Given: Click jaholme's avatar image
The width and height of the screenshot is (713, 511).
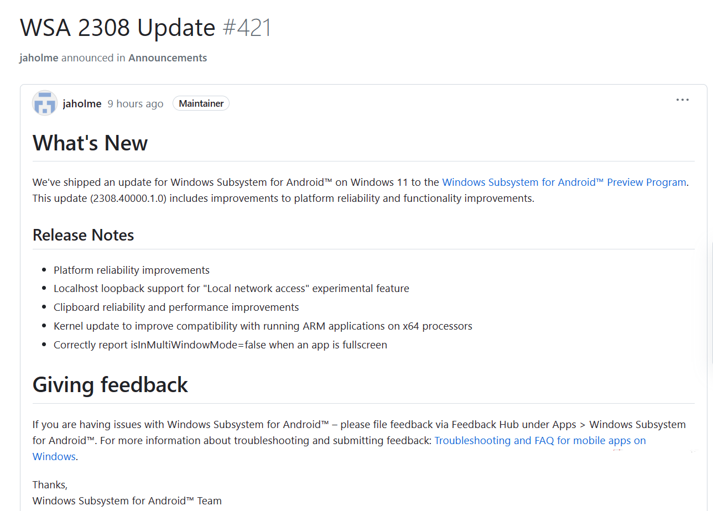Looking at the screenshot, I should tap(45, 103).
